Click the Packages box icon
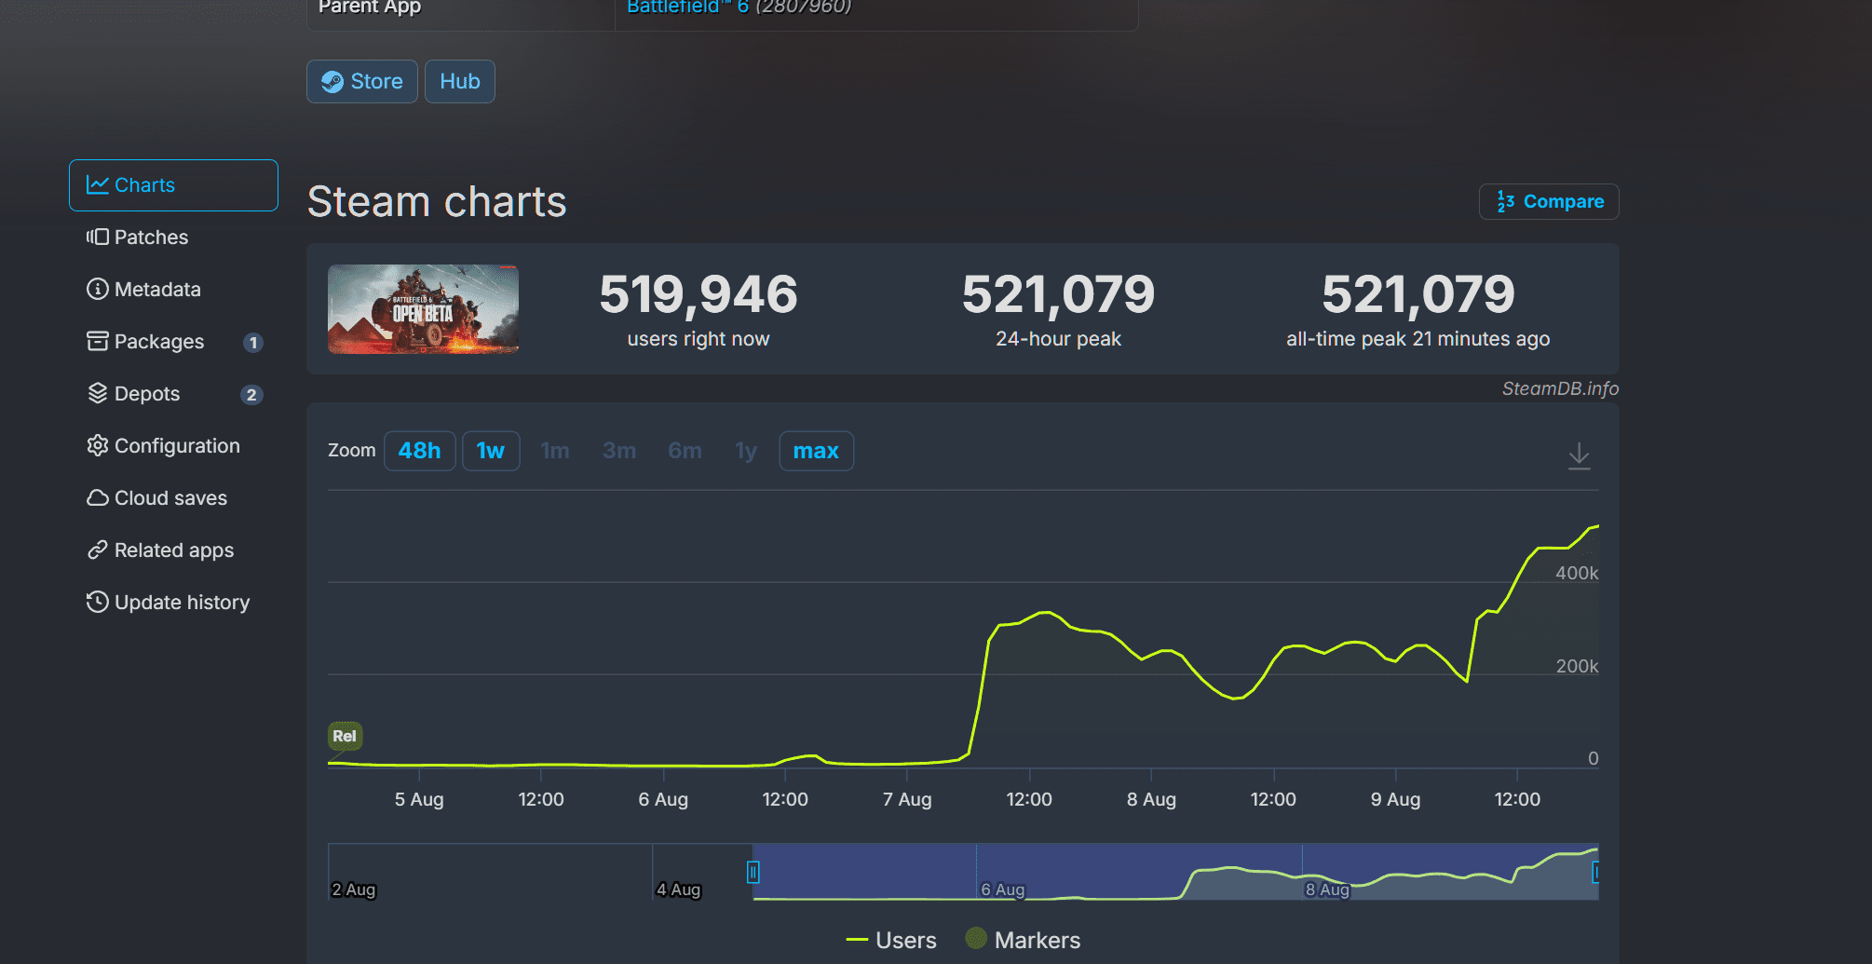This screenshot has width=1872, height=964. pyautogui.click(x=98, y=342)
